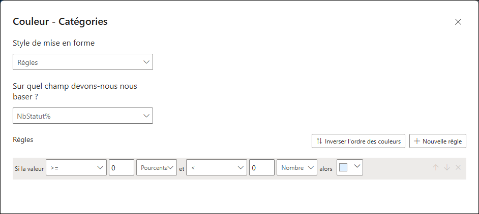The image size is (479, 214).
Task: Open the >= operator dropdown
Action: coord(76,168)
